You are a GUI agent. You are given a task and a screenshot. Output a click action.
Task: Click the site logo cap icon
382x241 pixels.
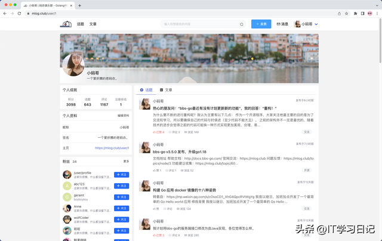pos(66,24)
